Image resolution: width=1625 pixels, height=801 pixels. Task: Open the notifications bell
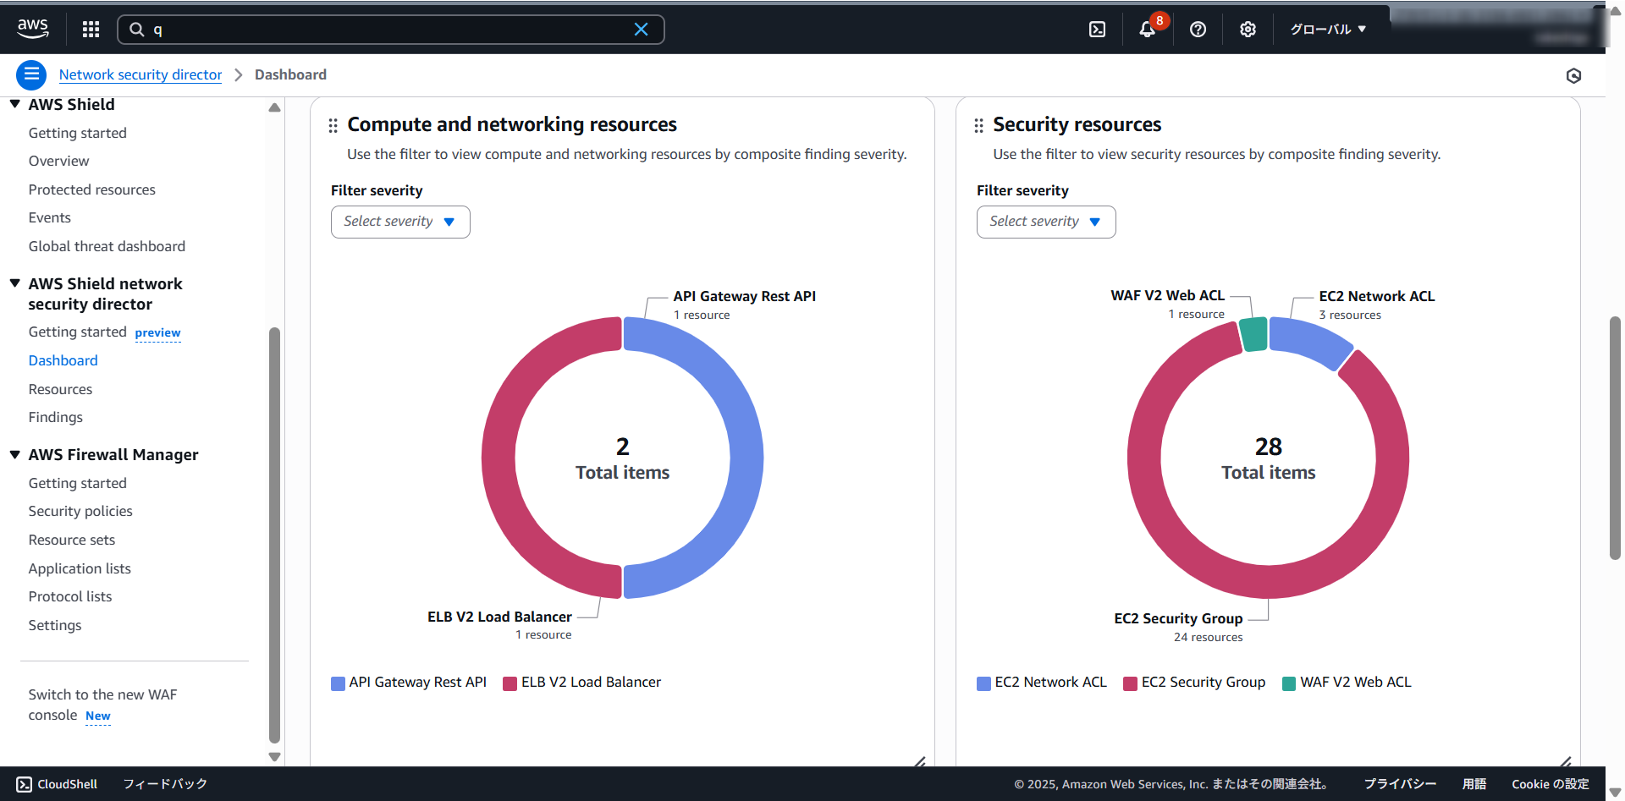[1147, 30]
